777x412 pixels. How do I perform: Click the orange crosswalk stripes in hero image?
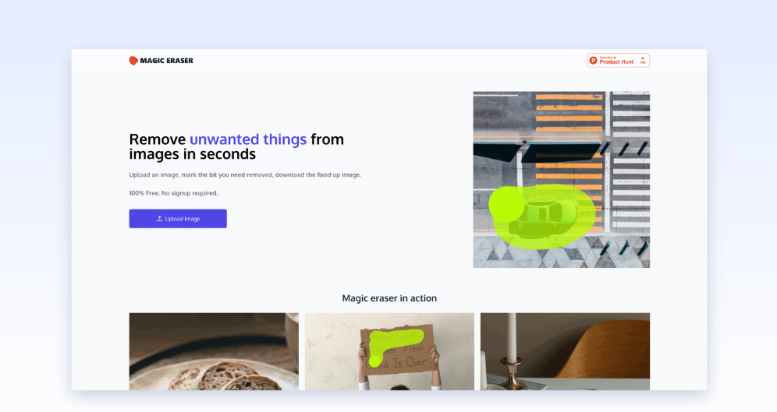point(569,113)
